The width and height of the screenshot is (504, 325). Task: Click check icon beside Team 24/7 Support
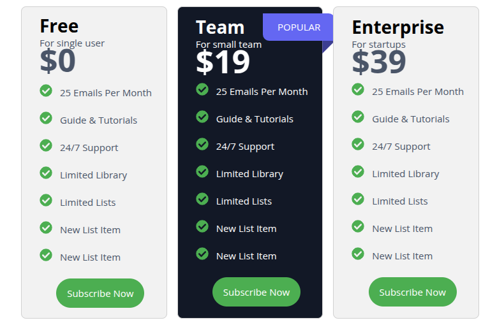point(202,144)
